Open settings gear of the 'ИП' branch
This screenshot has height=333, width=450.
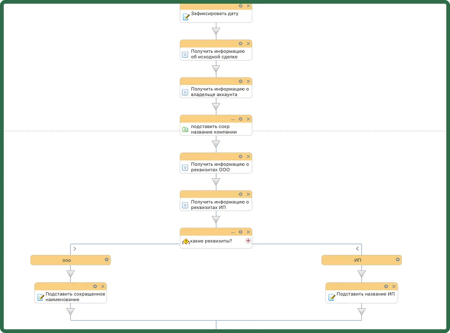(x=398, y=260)
